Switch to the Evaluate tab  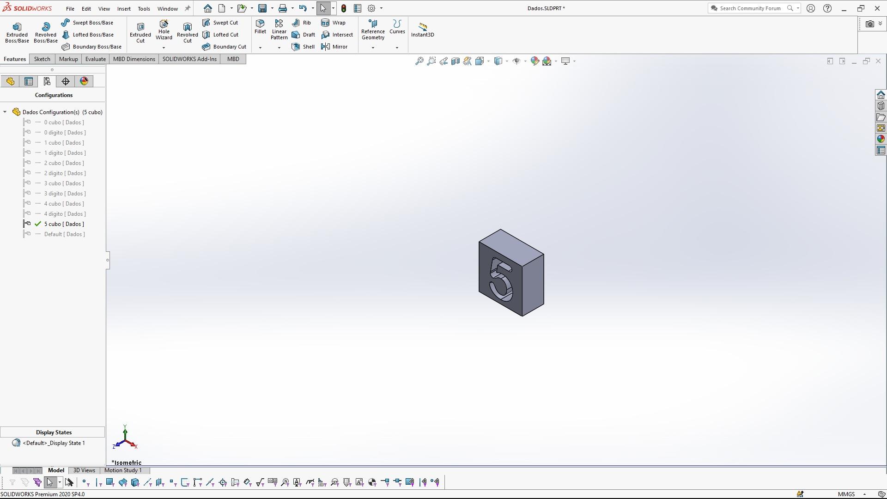tap(96, 59)
